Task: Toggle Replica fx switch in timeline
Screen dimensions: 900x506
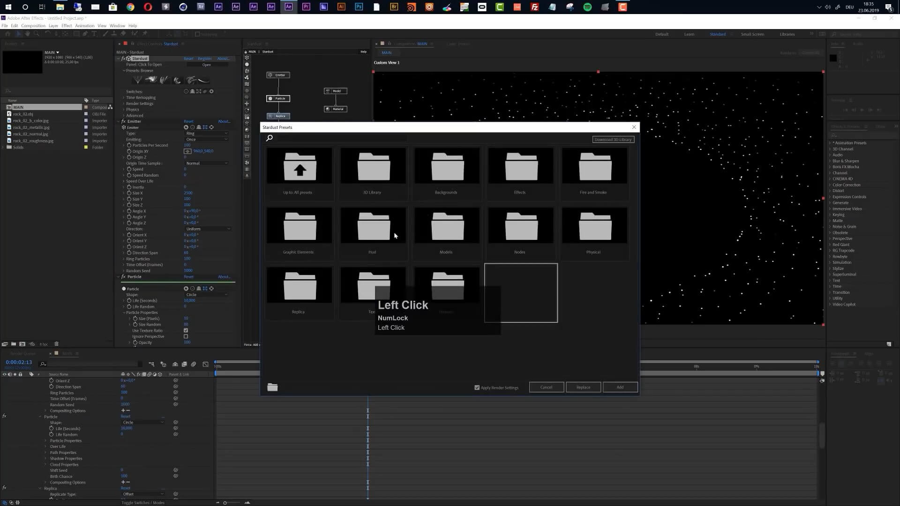Action: tap(4, 488)
